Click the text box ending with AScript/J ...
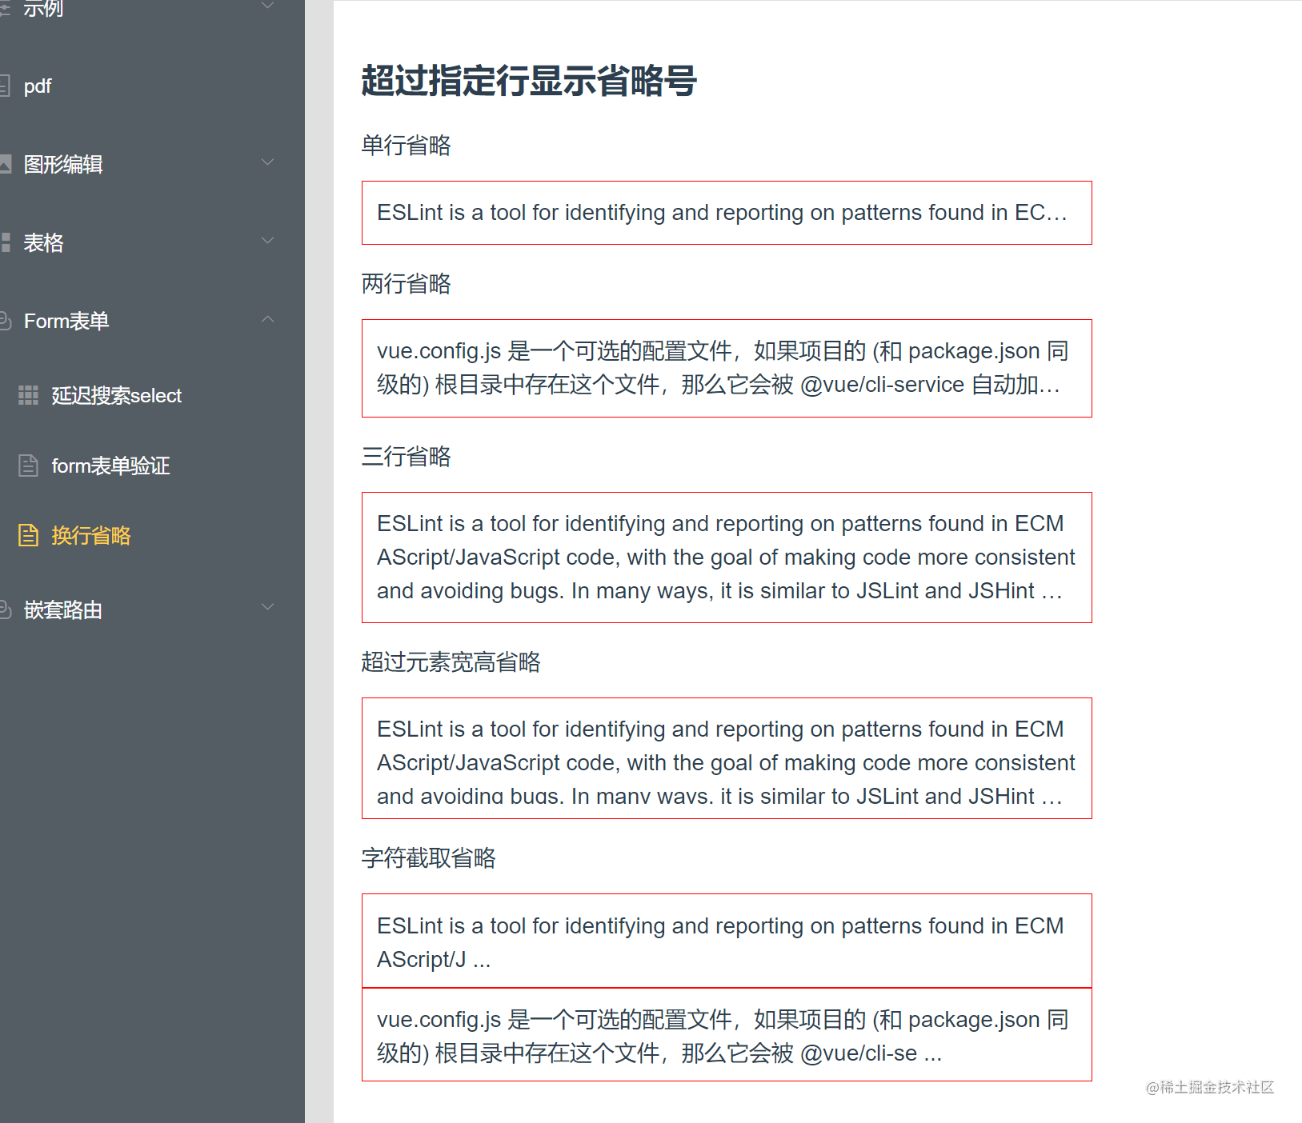Viewport: 1302px width, 1123px height. click(727, 941)
